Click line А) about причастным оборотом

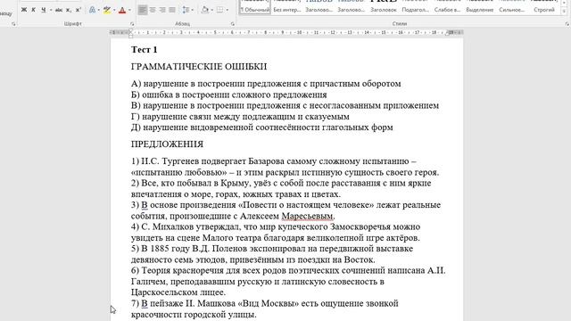pos(266,84)
